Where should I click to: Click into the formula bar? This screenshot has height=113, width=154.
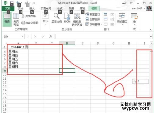[102, 36]
